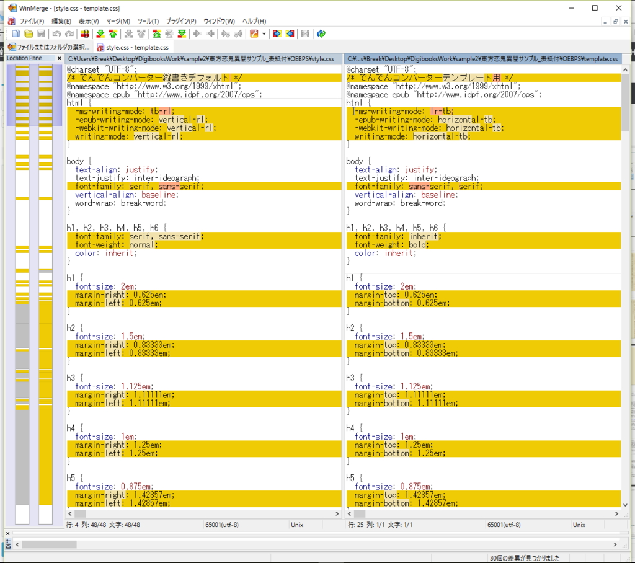Open the ファイル(F) menu

click(32, 21)
